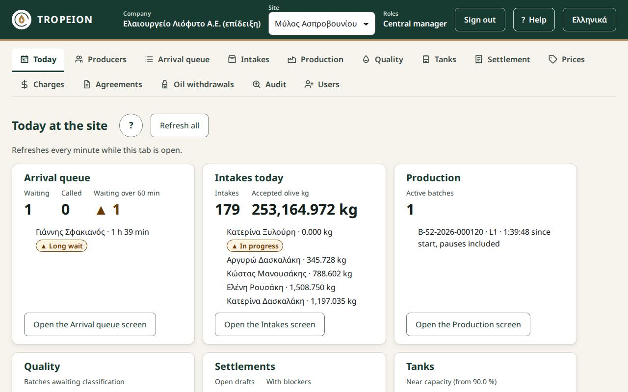Switch language with the Ελληνικά button
Viewport: 628px width, 392px height.
[x=589, y=20]
